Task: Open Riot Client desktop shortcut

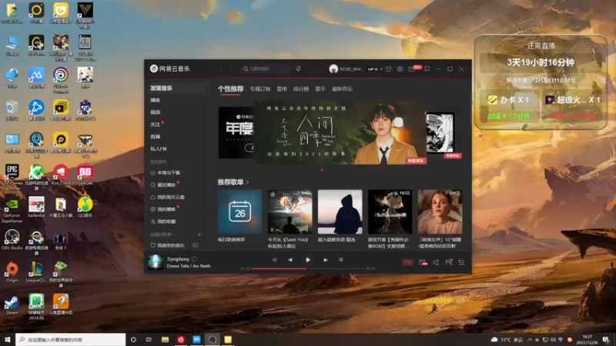Action: (61, 175)
